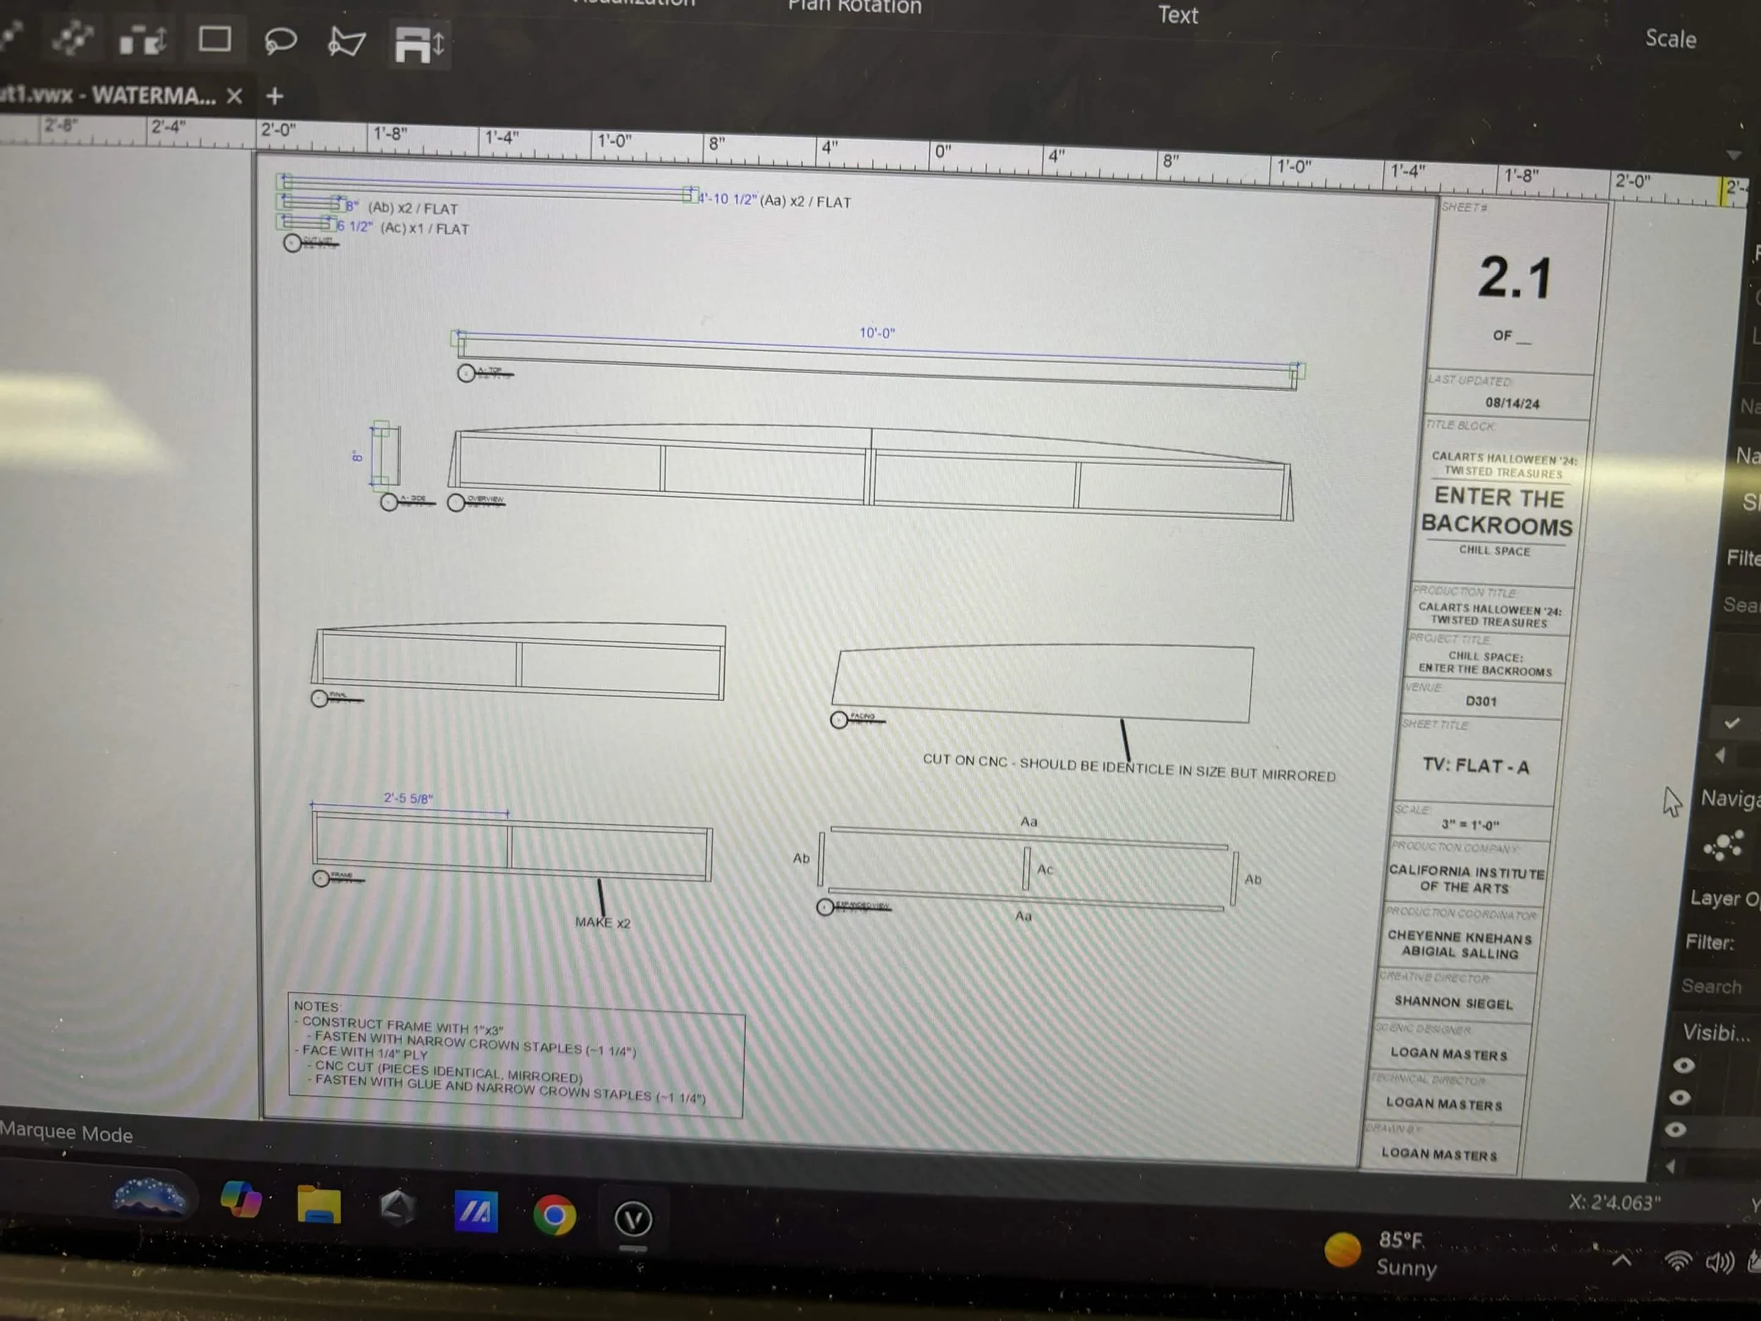
Task: Click the checkmark above the Navigation palette
Action: tap(1731, 722)
